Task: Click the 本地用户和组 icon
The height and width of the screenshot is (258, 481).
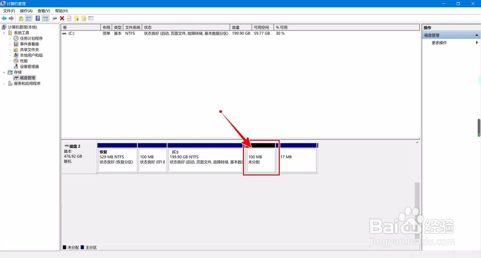Action: tap(16, 55)
